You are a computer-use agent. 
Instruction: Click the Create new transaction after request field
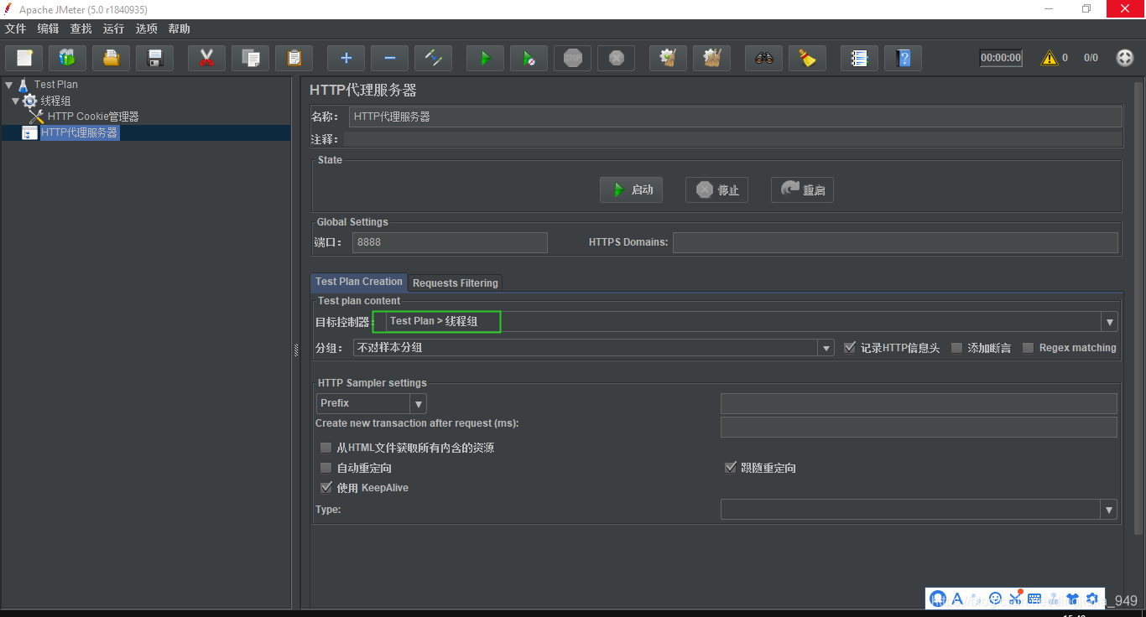pyautogui.click(x=919, y=427)
